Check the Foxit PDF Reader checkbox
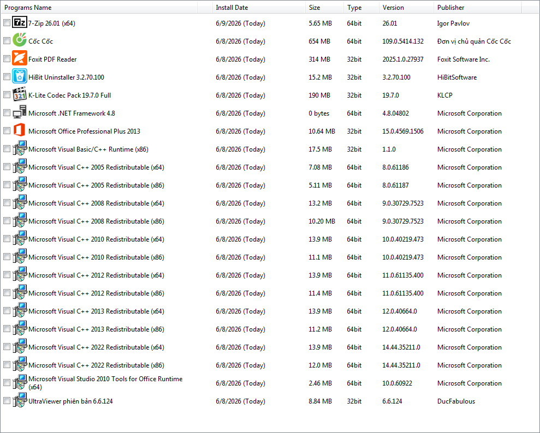 [7, 58]
